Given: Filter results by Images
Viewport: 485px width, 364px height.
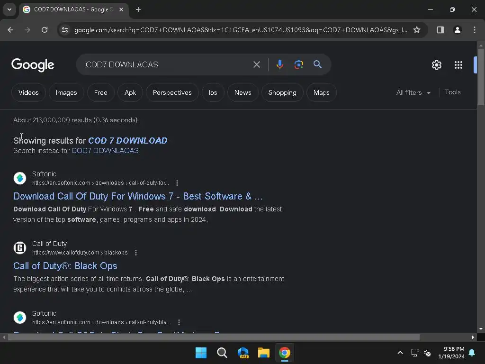Looking at the screenshot, I should pyautogui.click(x=66, y=92).
